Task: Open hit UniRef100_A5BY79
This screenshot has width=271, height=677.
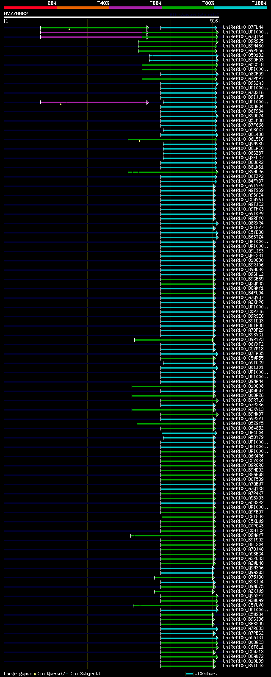Action: coord(243,438)
